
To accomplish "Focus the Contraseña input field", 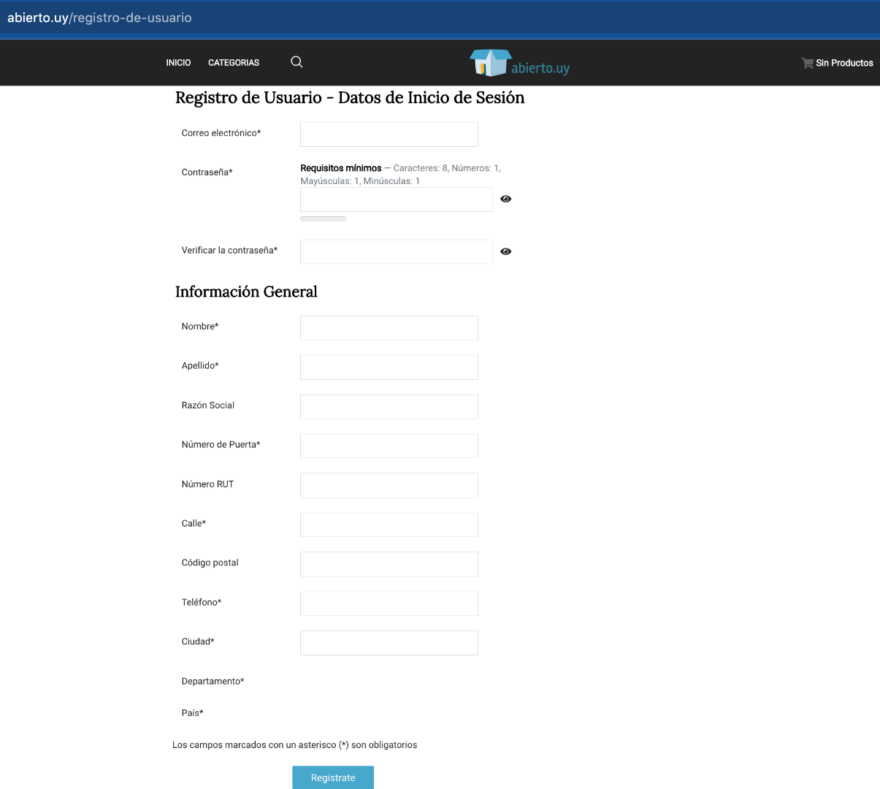I will (x=397, y=199).
